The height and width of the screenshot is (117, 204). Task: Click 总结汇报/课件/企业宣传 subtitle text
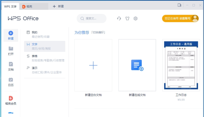(x=47, y=72)
